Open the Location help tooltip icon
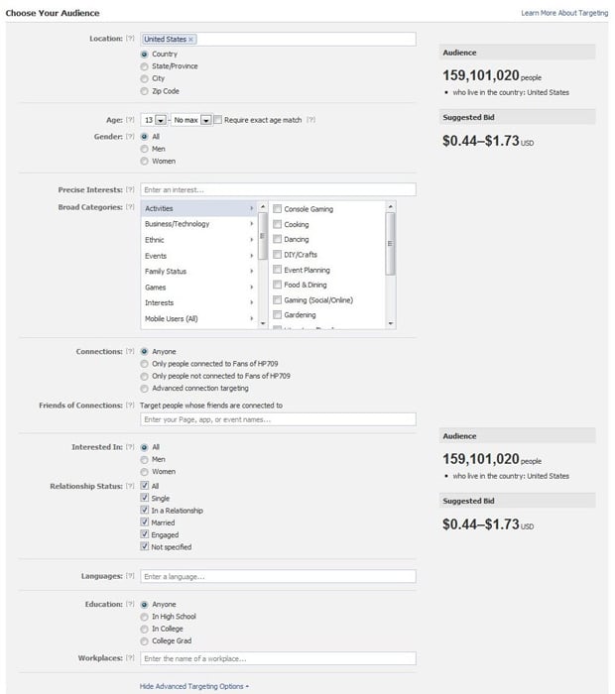615x694 pixels. pyautogui.click(x=130, y=39)
